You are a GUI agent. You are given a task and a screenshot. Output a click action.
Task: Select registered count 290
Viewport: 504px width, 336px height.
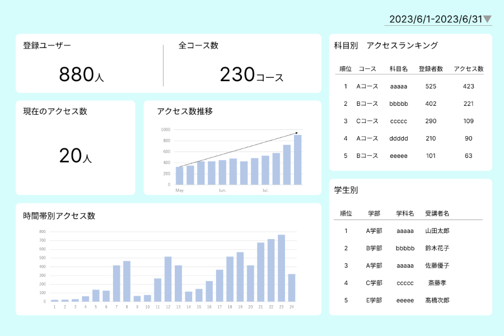[x=431, y=121]
